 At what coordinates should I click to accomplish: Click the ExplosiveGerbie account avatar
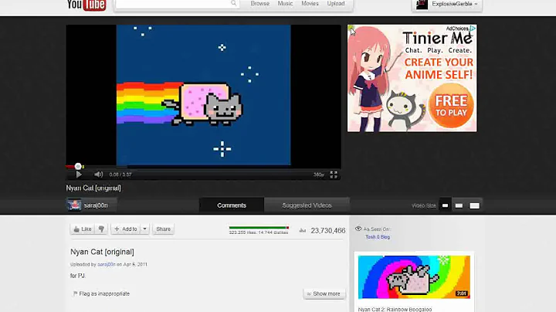click(x=422, y=5)
